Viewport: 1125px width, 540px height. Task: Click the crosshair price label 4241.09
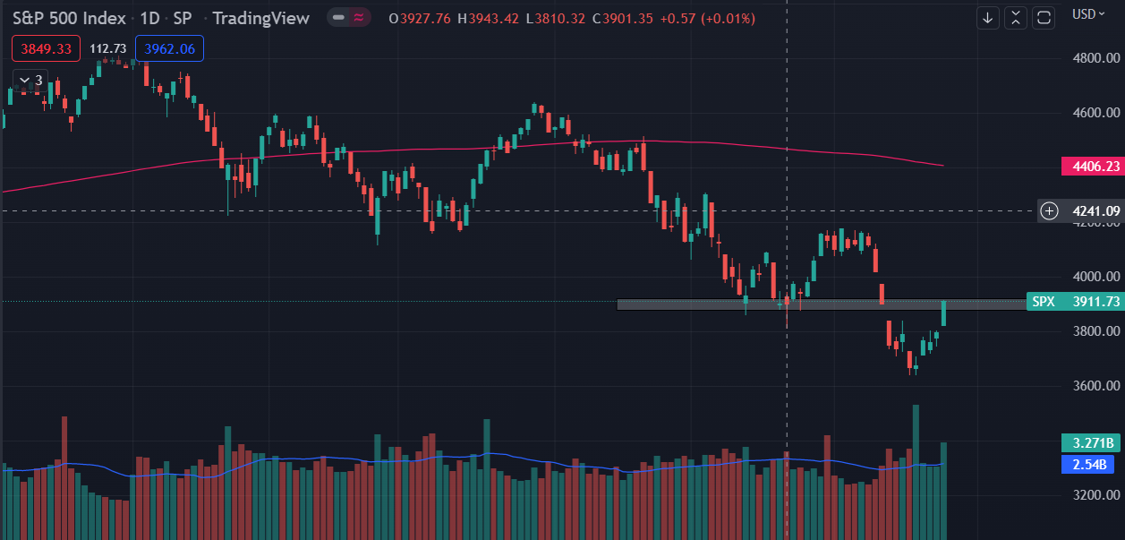[x=1093, y=211]
